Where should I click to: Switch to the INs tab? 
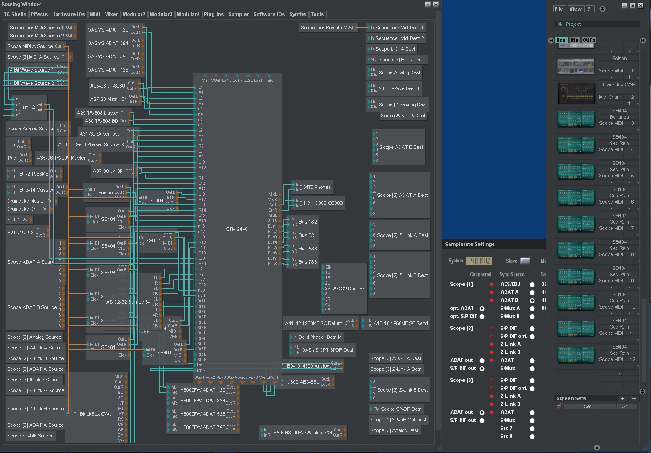click(574, 40)
